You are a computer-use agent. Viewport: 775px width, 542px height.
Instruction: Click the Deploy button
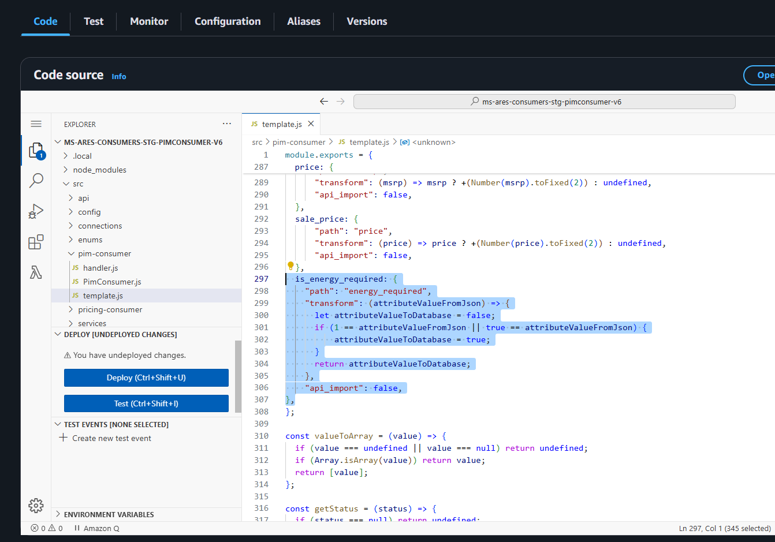tap(146, 377)
